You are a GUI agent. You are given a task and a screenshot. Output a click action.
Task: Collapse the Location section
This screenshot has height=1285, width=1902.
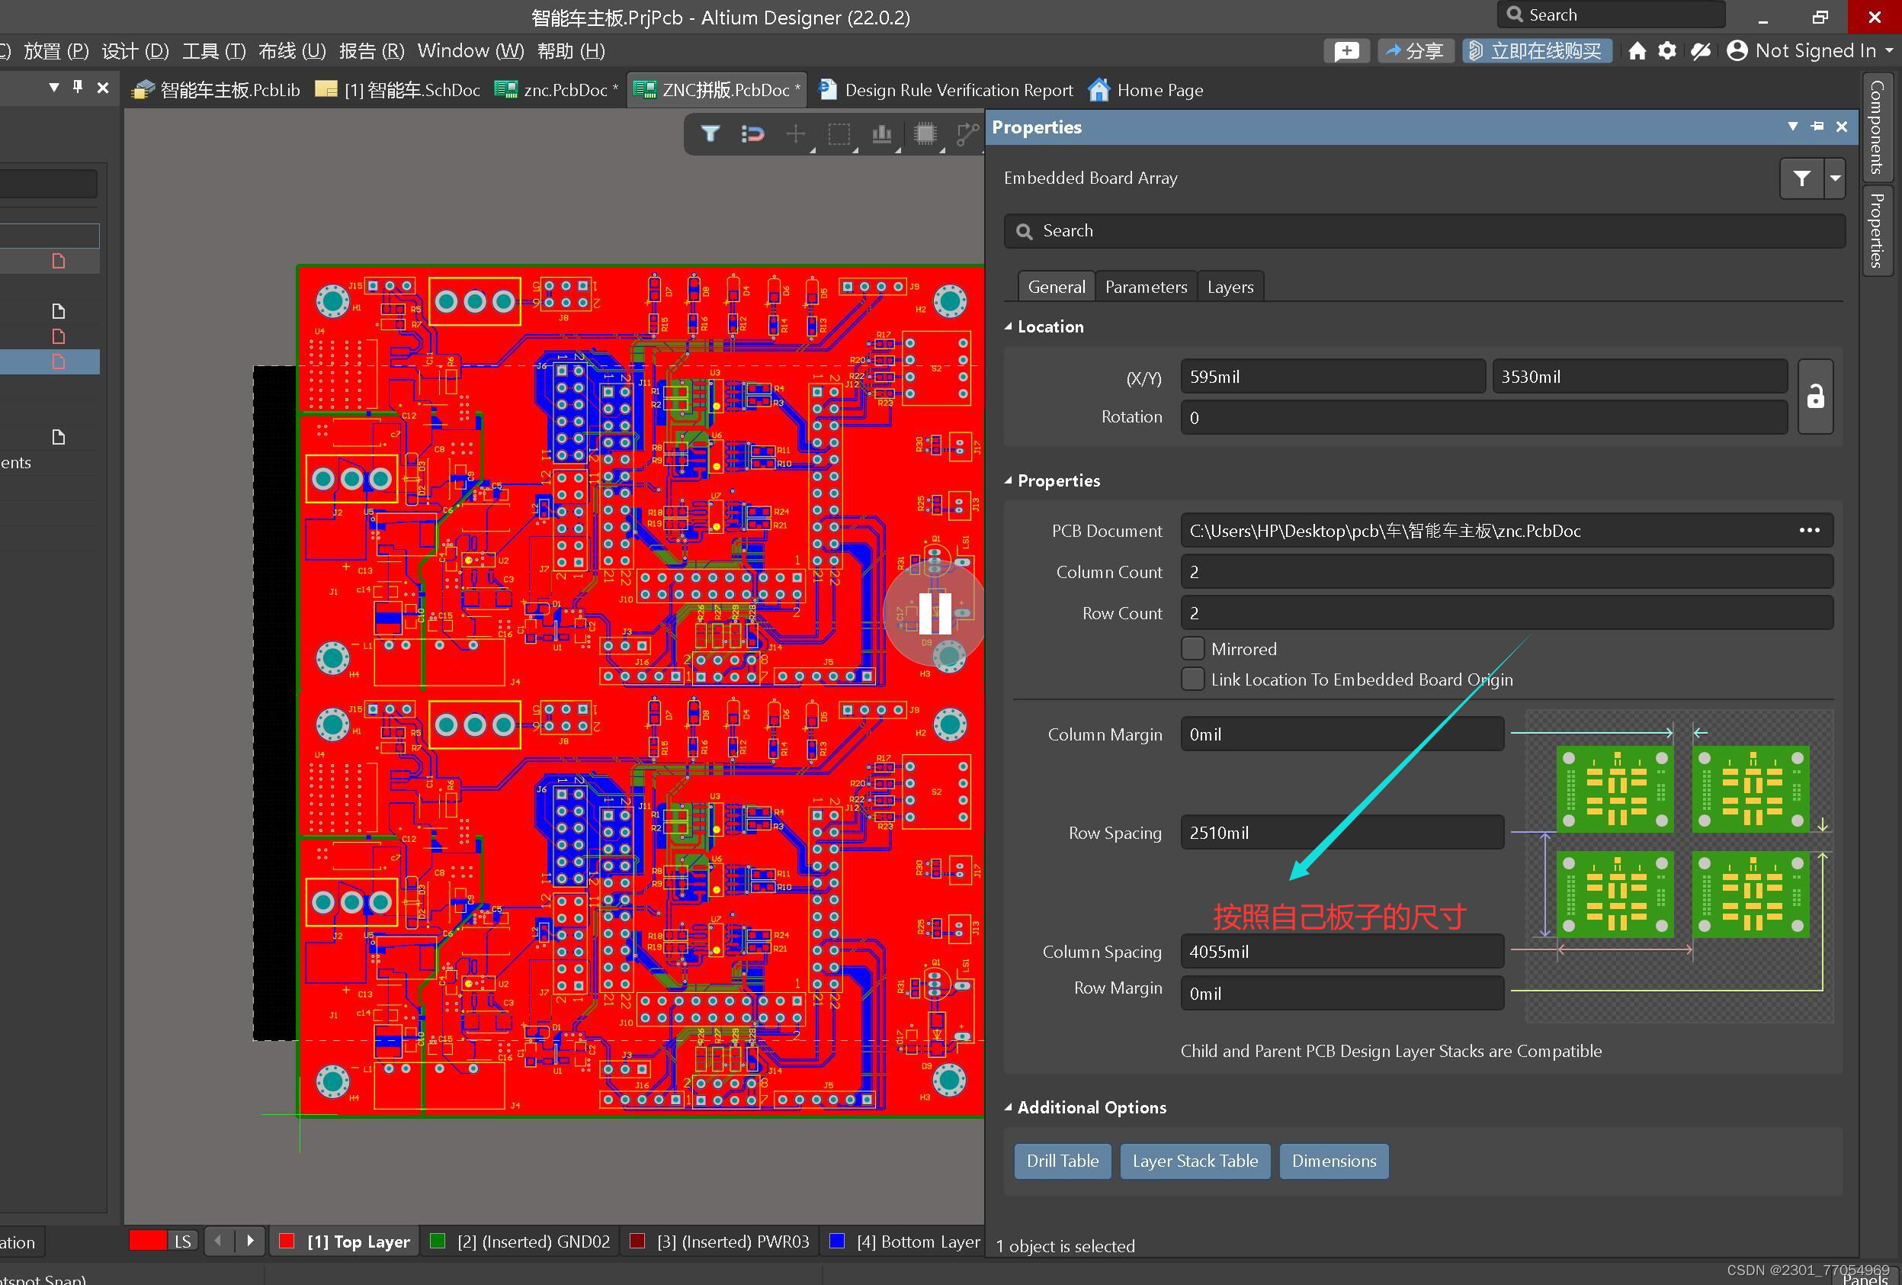tap(1009, 326)
